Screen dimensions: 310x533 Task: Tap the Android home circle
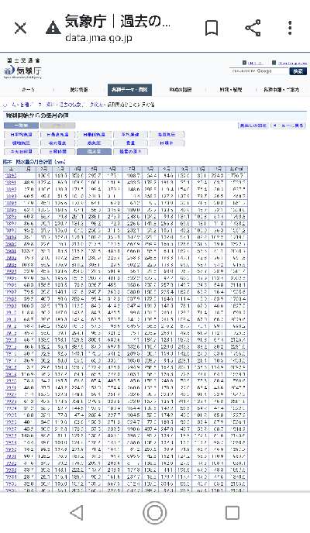(155, 512)
